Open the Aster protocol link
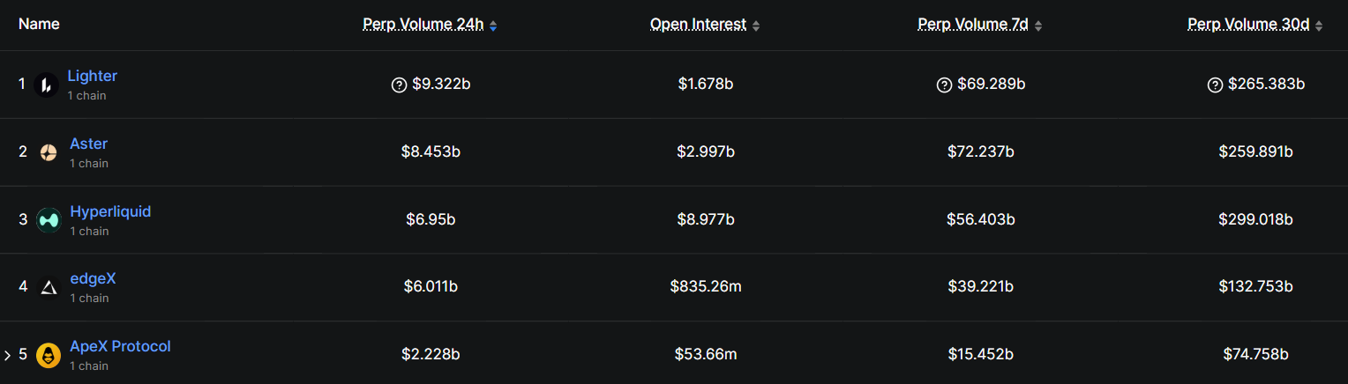Viewport: 1348px width, 384px height. point(88,144)
